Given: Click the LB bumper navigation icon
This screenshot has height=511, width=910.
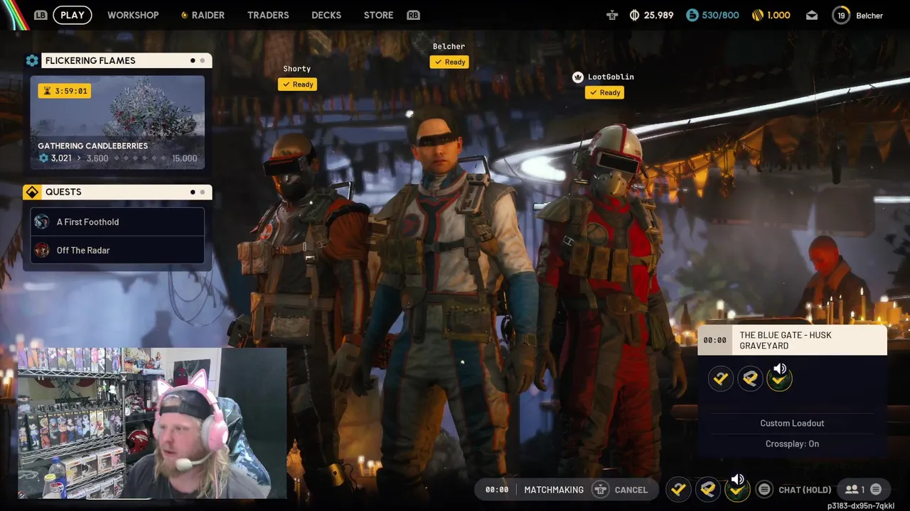Looking at the screenshot, I should click(x=41, y=15).
